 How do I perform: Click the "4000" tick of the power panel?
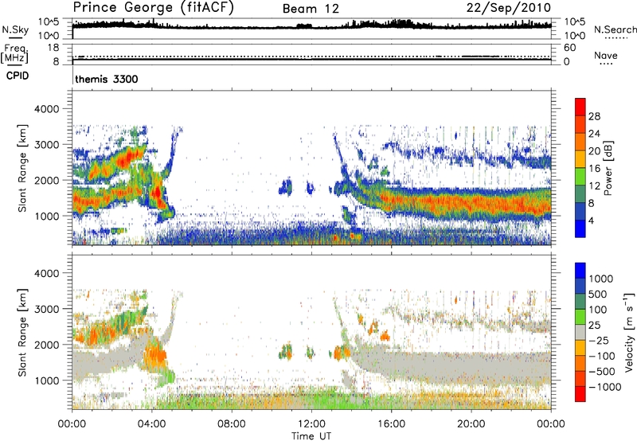pyautogui.click(x=46, y=109)
